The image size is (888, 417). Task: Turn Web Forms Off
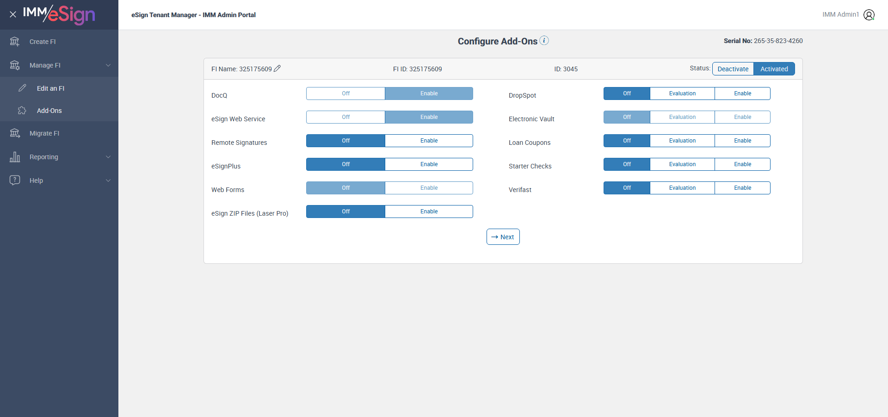point(345,188)
